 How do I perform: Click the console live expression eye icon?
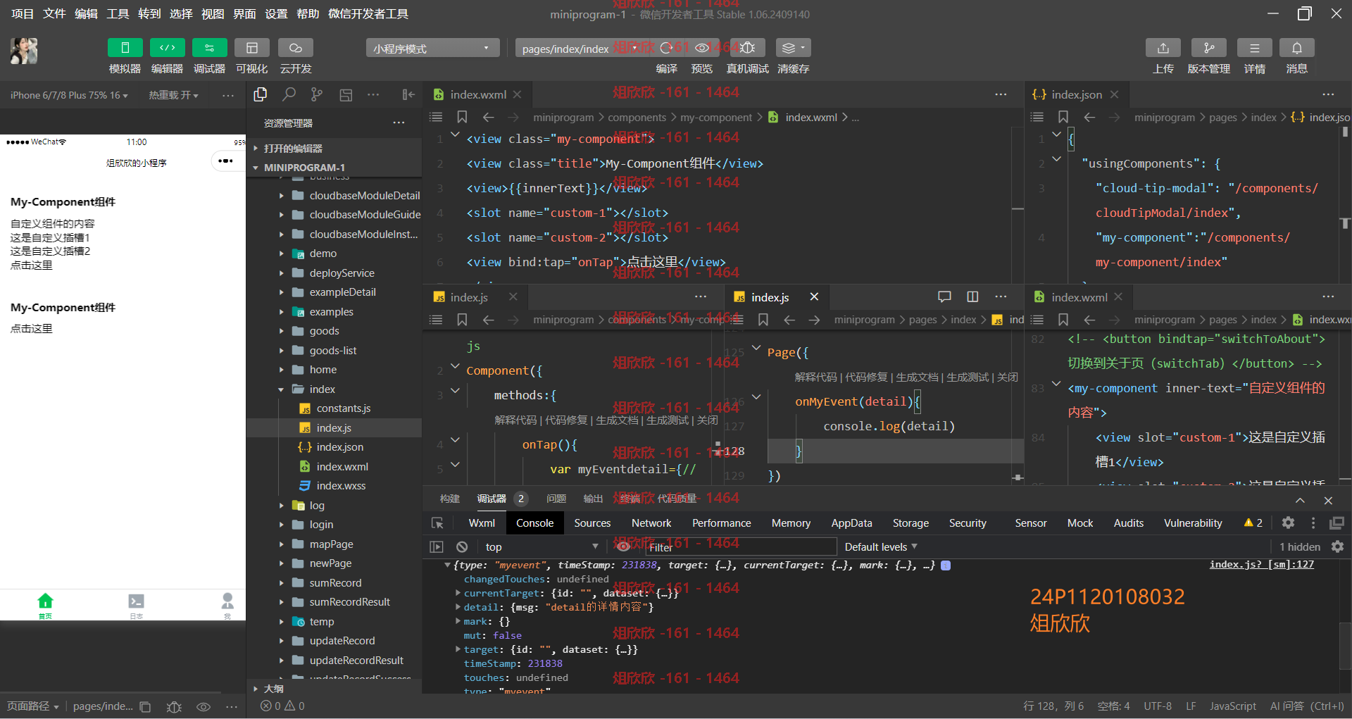(623, 547)
